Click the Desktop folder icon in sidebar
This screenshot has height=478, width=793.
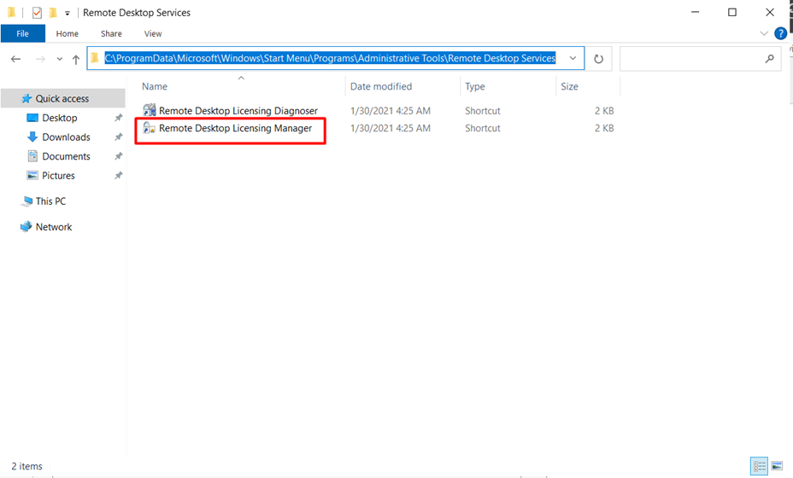click(32, 118)
